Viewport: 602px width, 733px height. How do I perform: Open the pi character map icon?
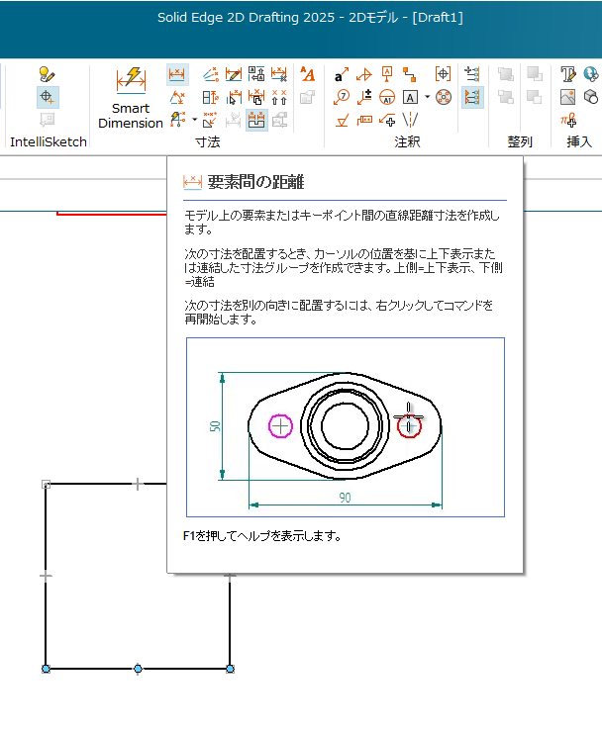pyautogui.click(x=568, y=120)
